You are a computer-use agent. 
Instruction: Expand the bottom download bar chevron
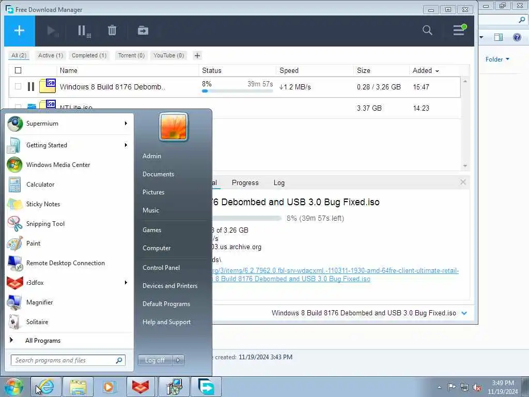click(x=464, y=313)
